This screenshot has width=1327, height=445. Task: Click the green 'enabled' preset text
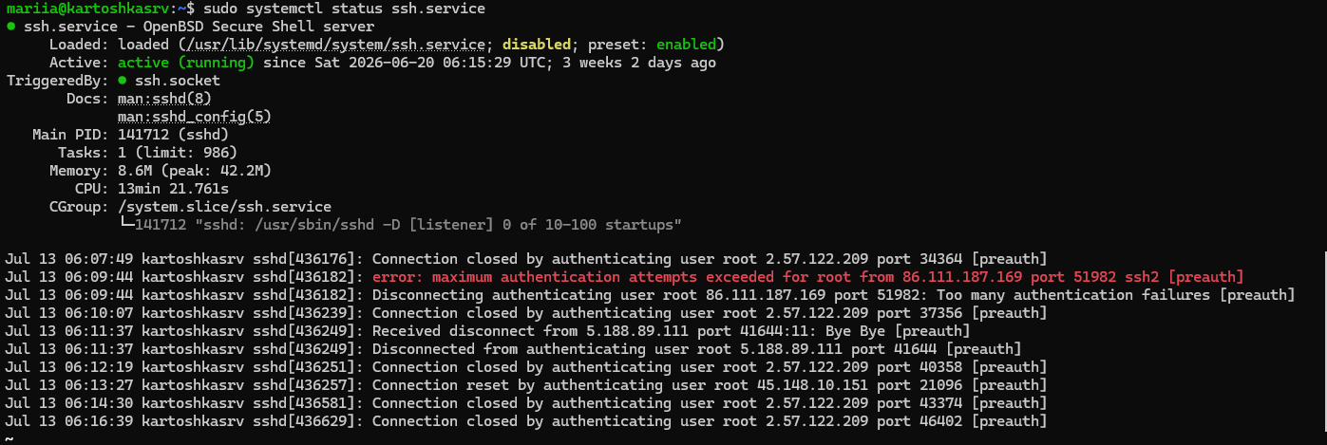(690, 45)
